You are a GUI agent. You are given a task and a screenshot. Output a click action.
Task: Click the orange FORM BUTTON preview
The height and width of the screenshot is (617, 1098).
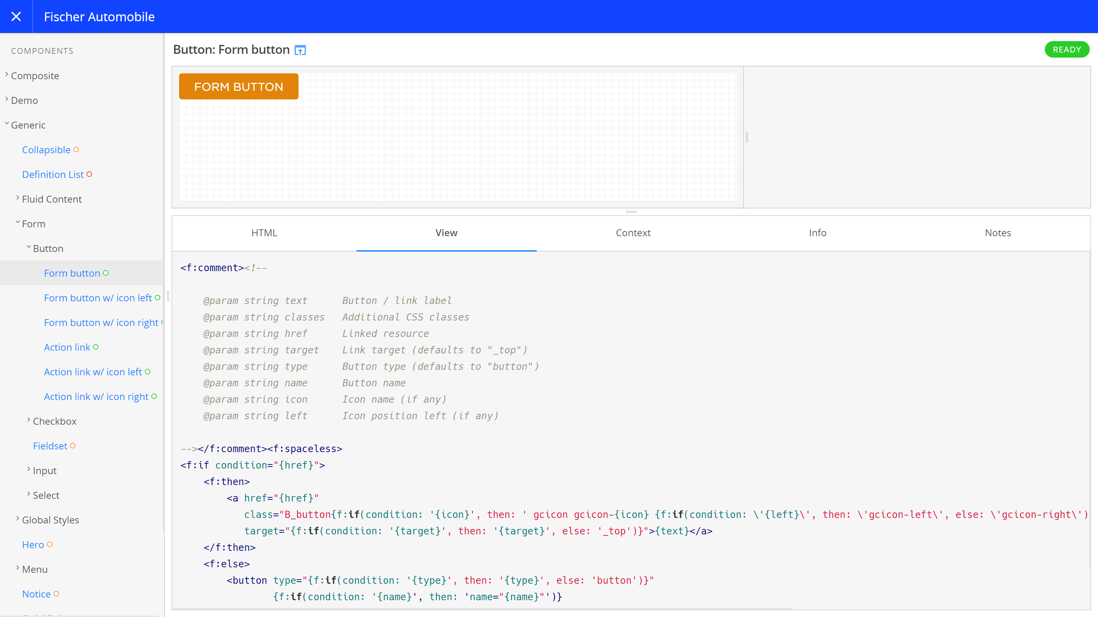tap(238, 86)
